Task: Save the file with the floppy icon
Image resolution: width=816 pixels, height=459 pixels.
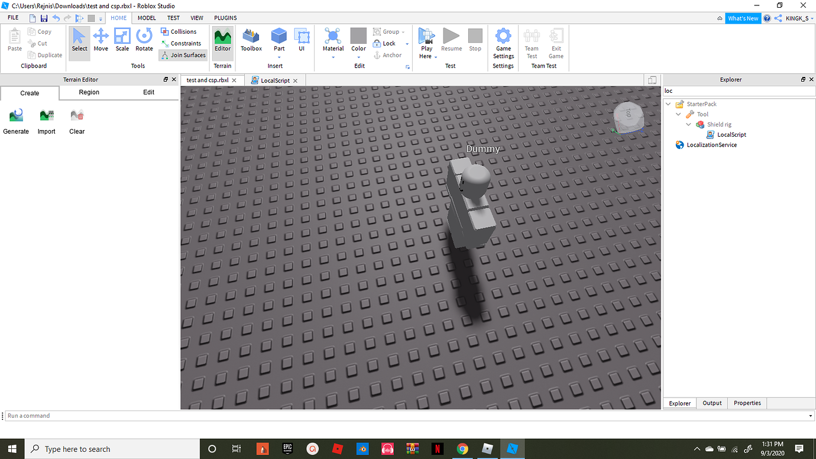Action: [44, 18]
